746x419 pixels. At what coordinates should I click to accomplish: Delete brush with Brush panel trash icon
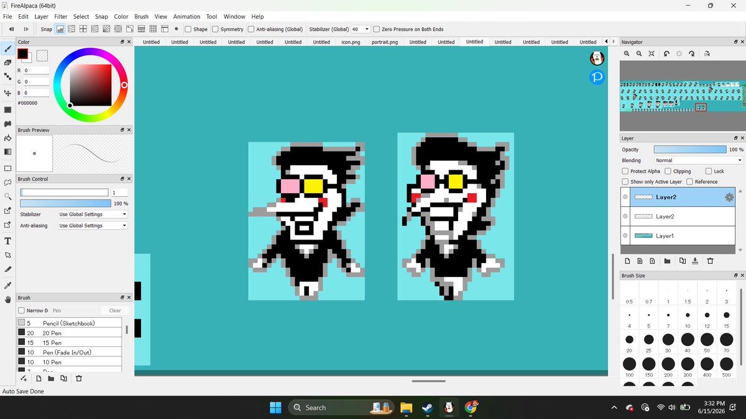[x=78, y=378]
